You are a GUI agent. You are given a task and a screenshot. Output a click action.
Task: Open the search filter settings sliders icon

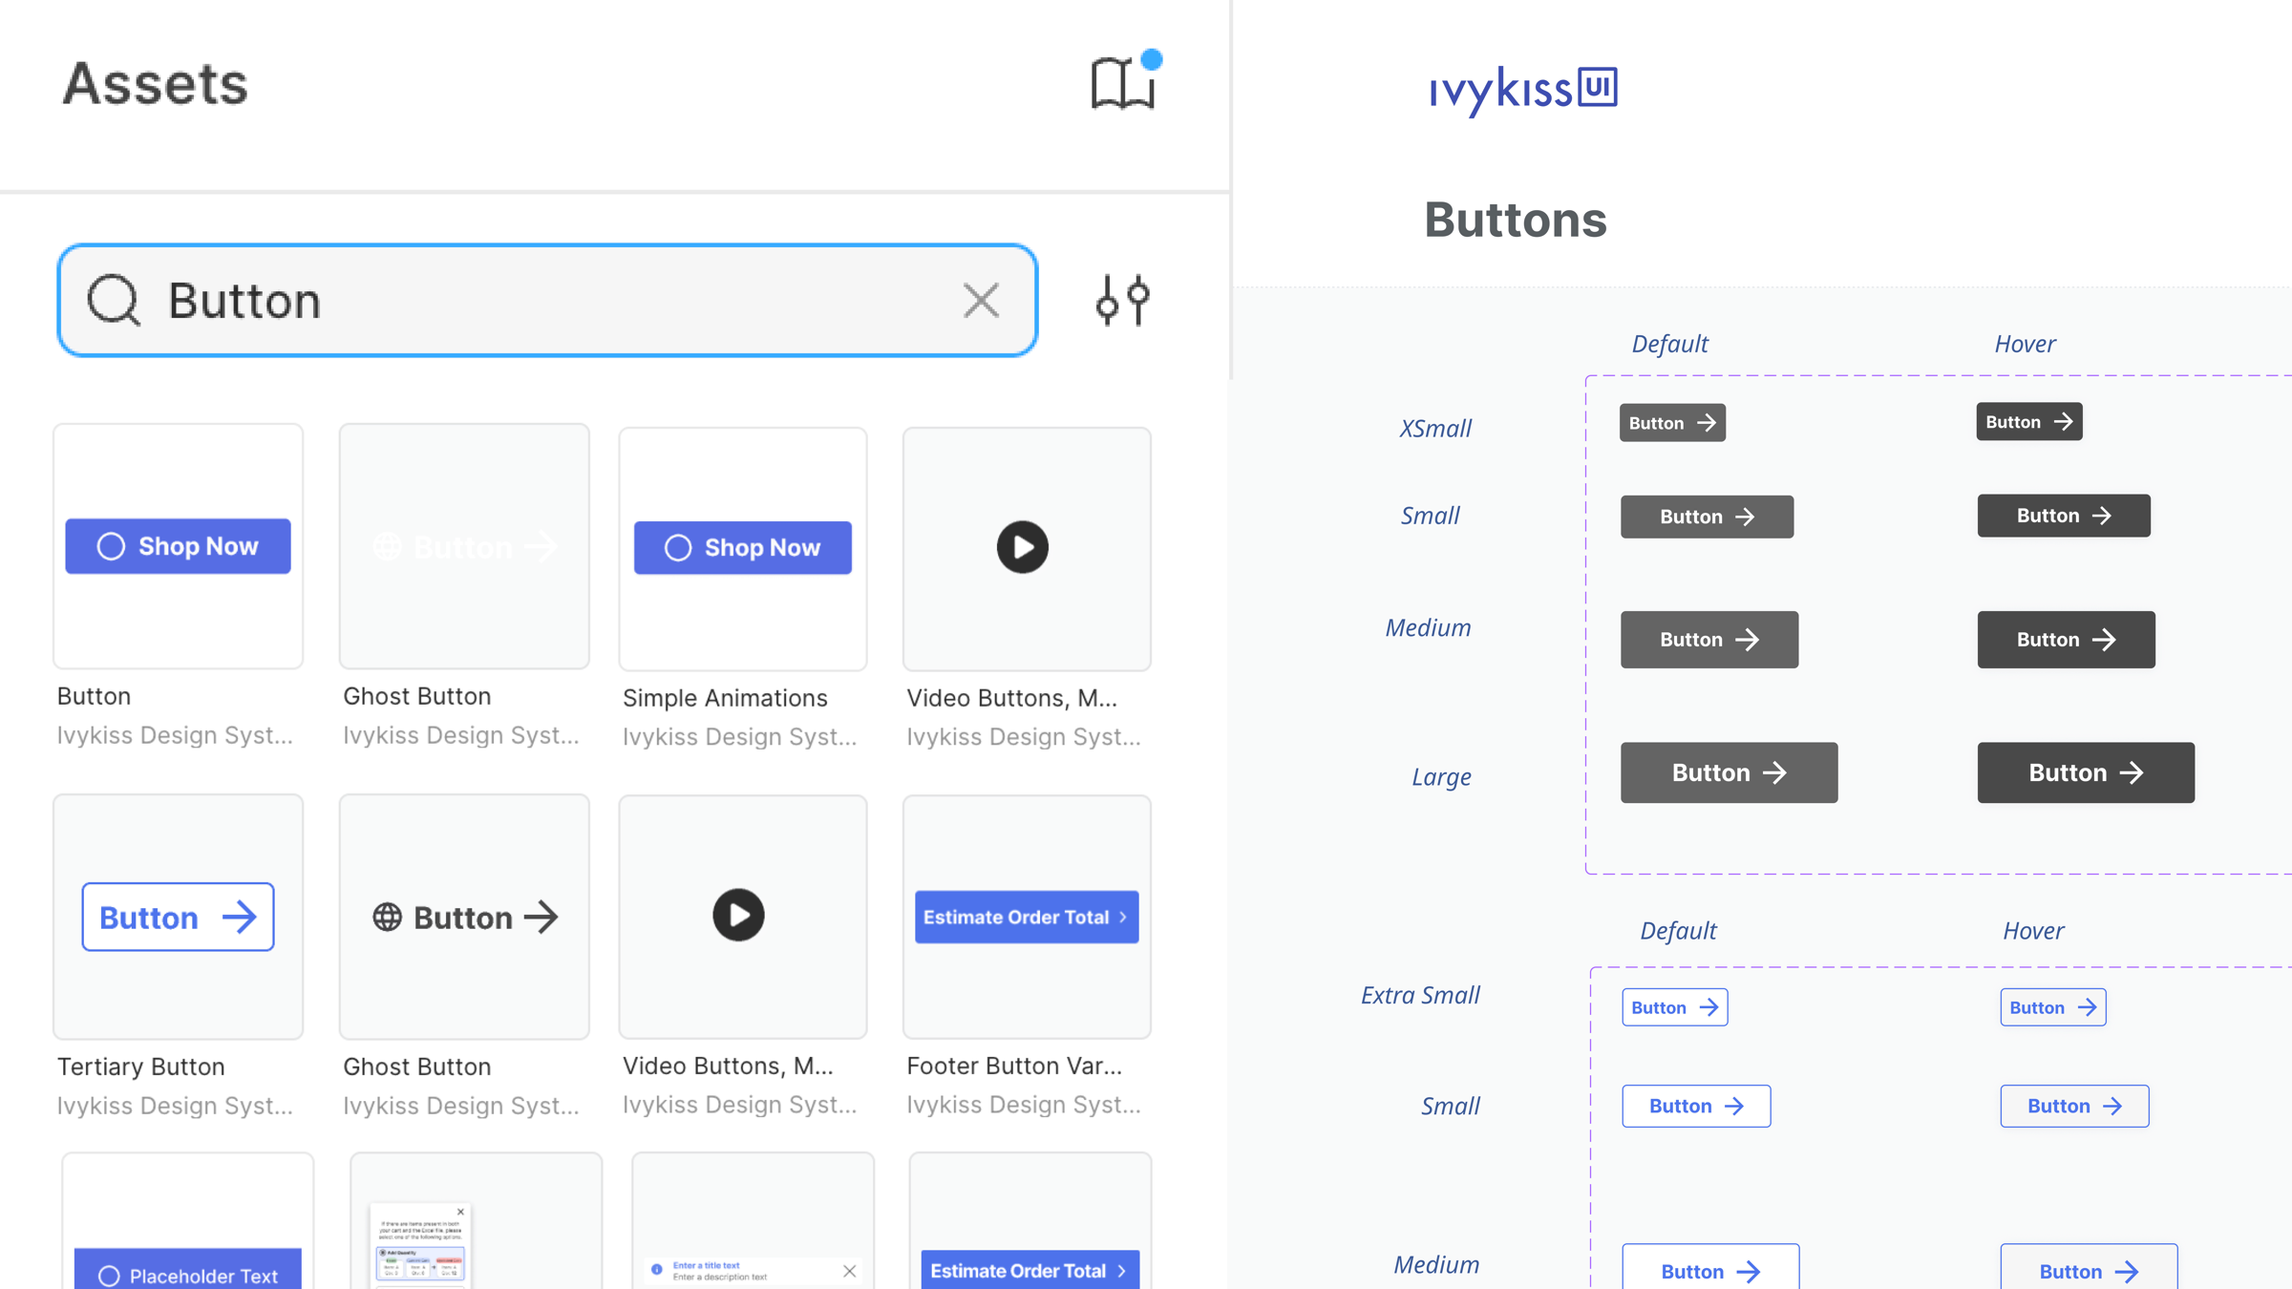tap(1123, 301)
